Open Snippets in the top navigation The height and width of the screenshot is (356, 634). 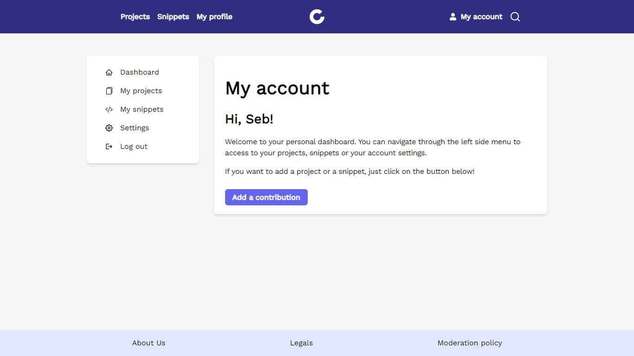(x=173, y=17)
